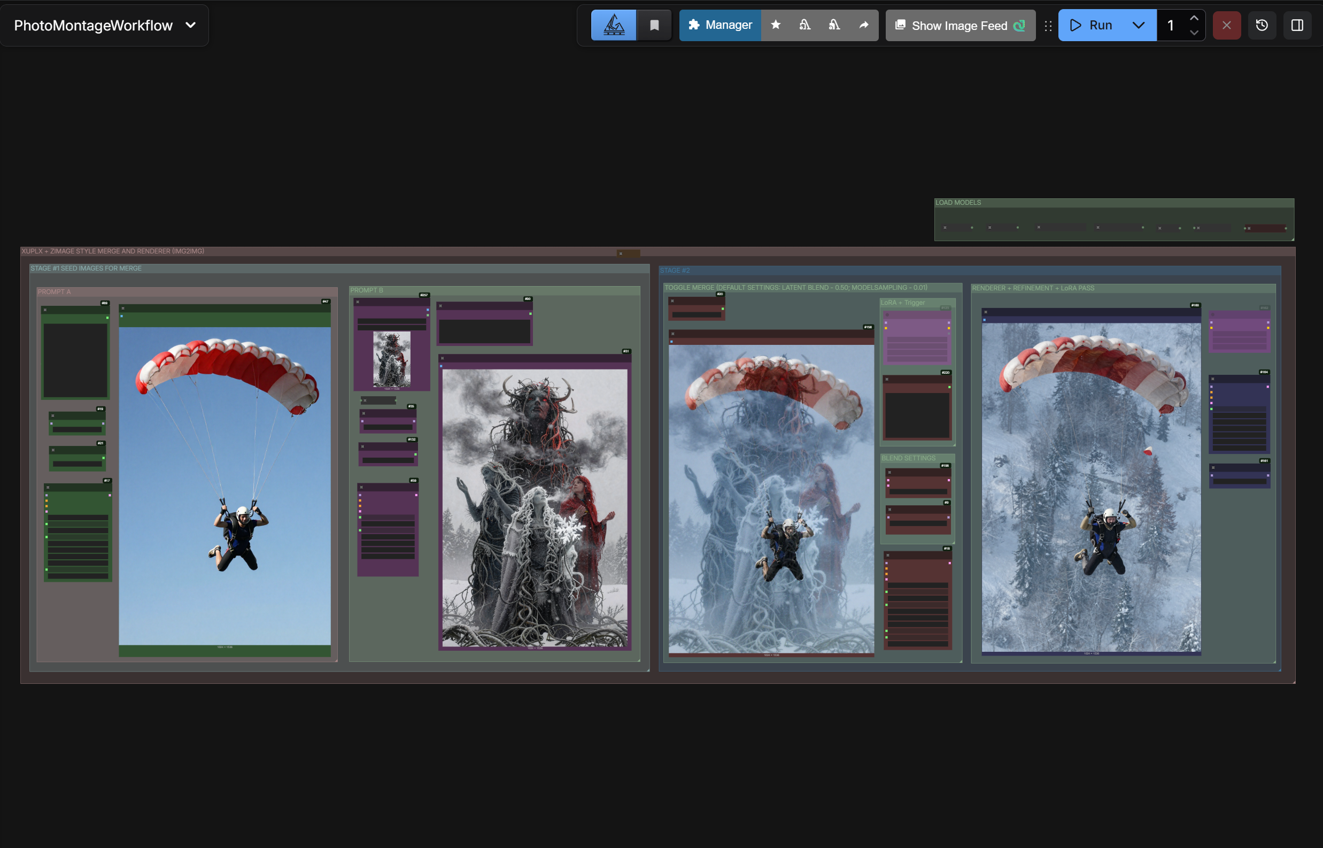Click the actionbar drag handle dots
Screen dimensions: 1323x848
[x=1048, y=25]
